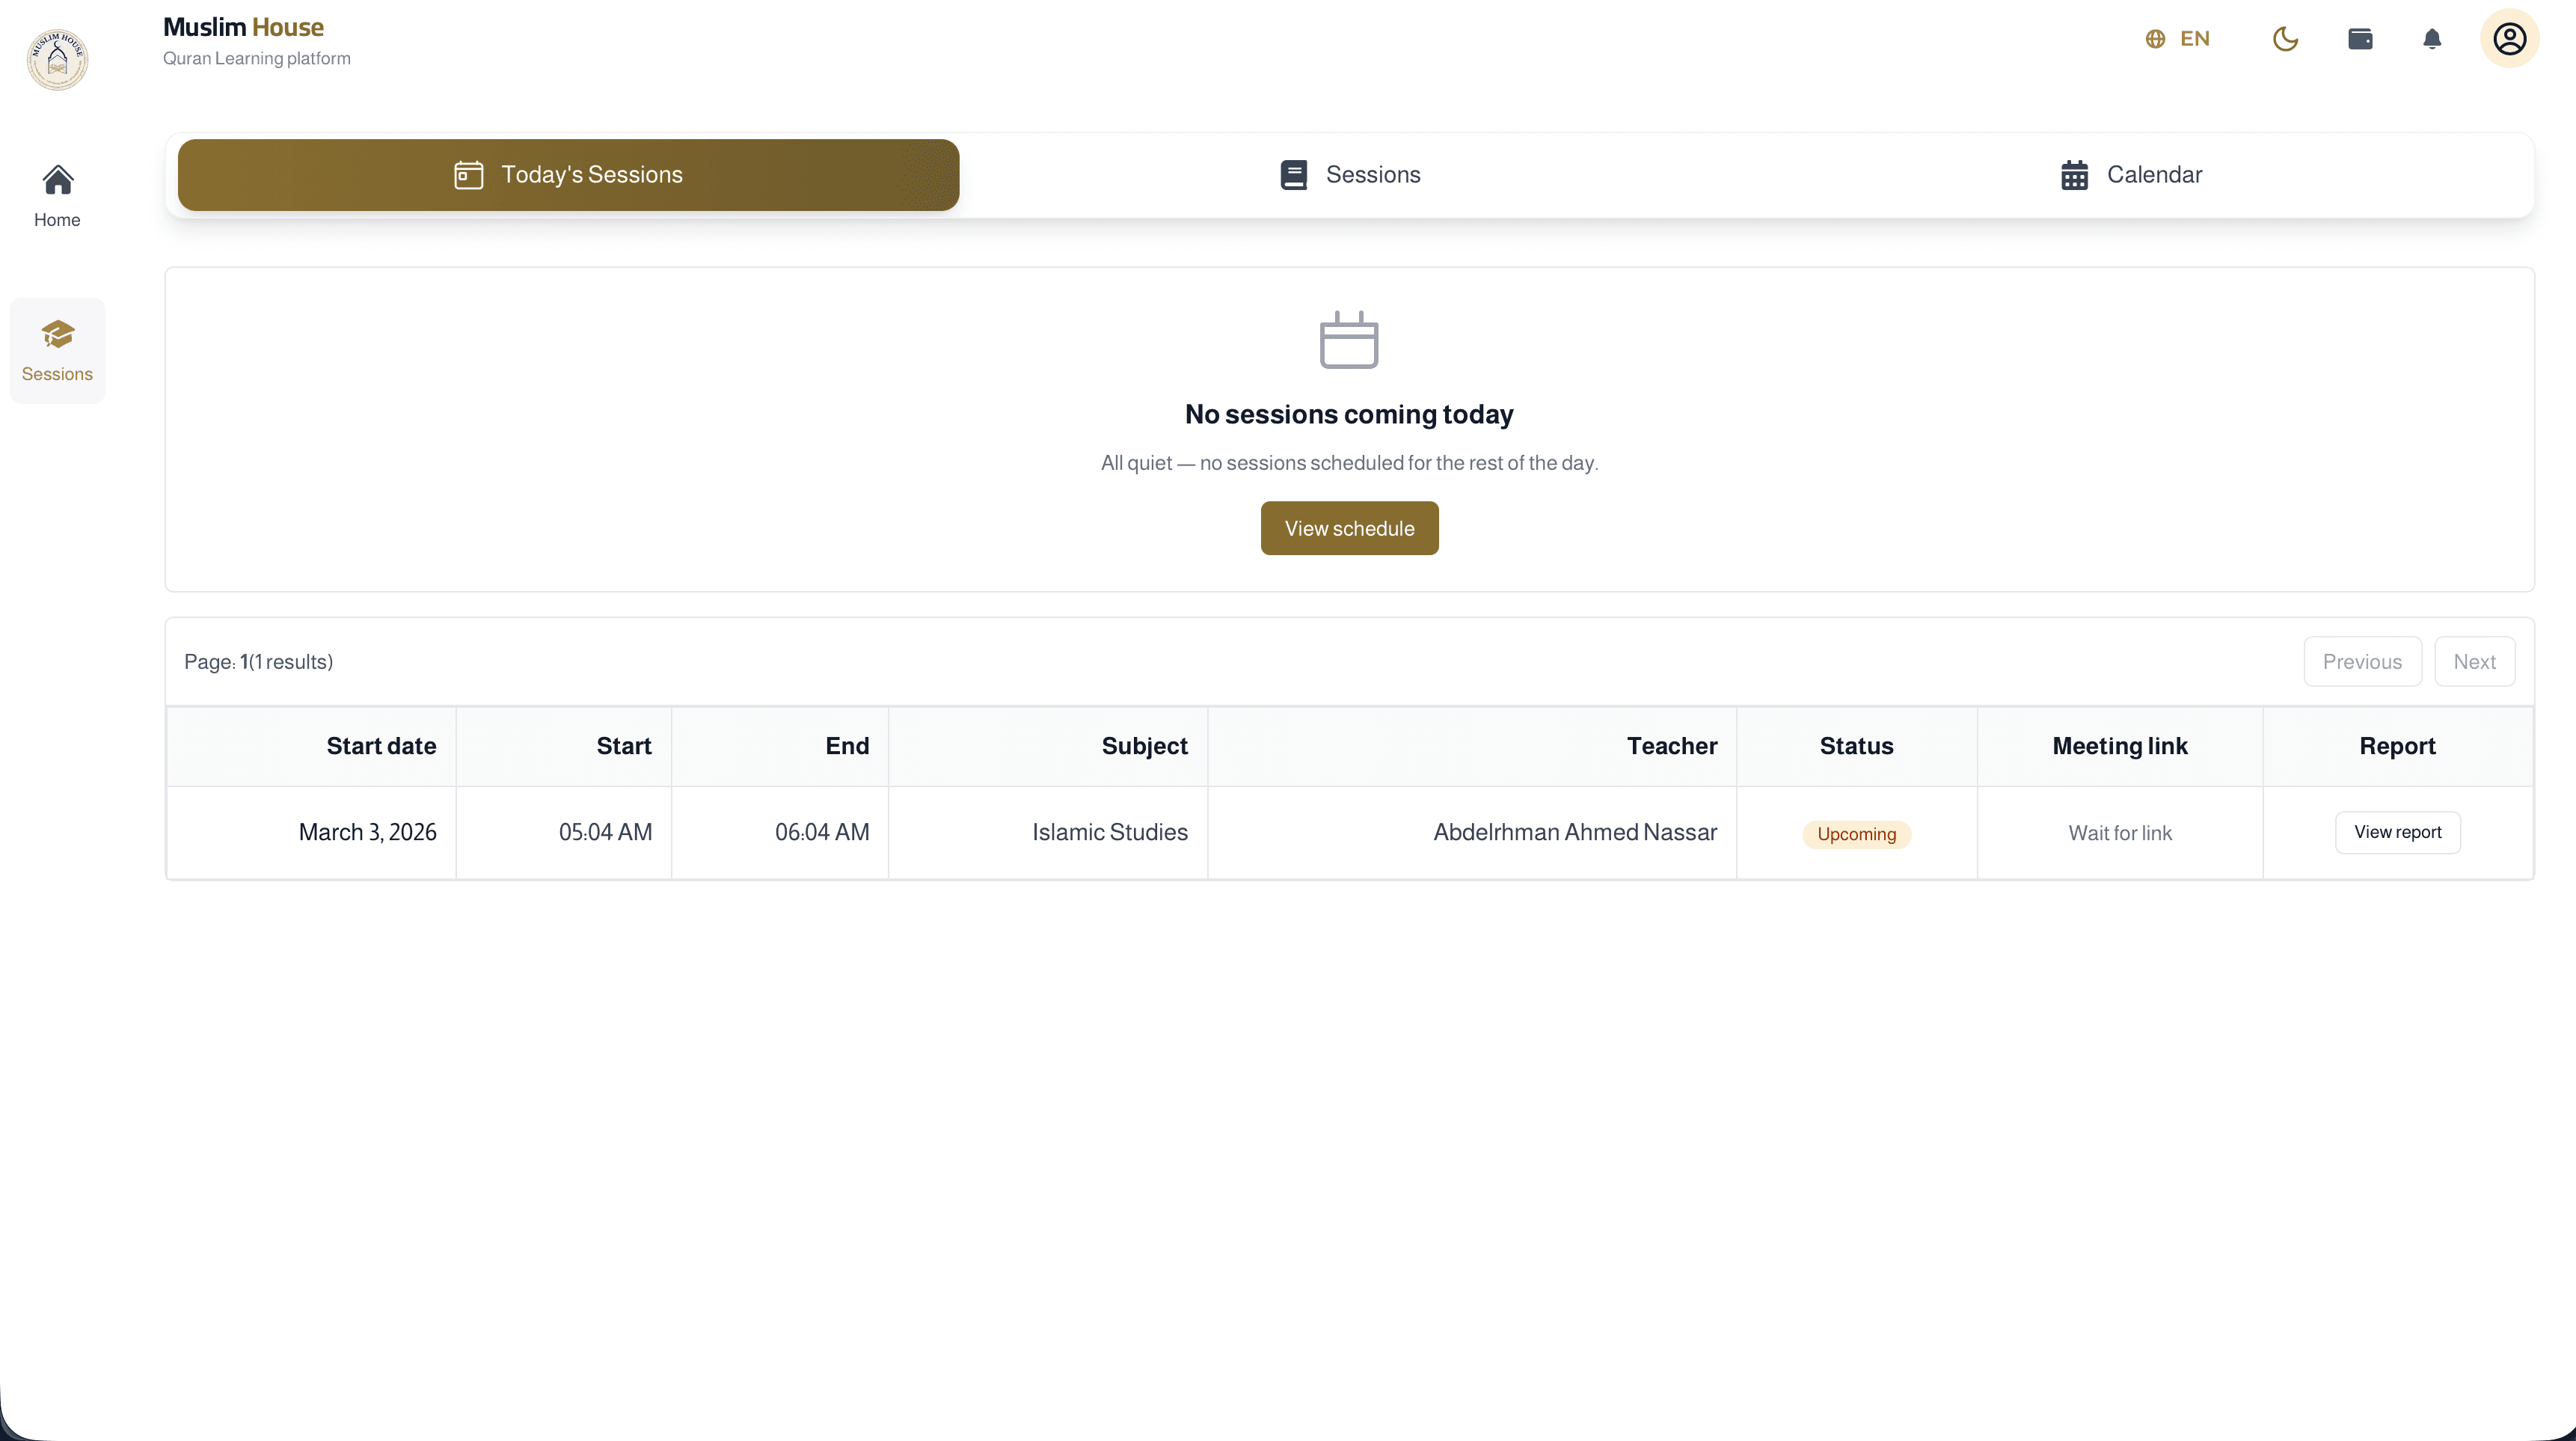Click the No sessions coming today heading
This screenshot has width=2576, height=1441.
click(1349, 414)
